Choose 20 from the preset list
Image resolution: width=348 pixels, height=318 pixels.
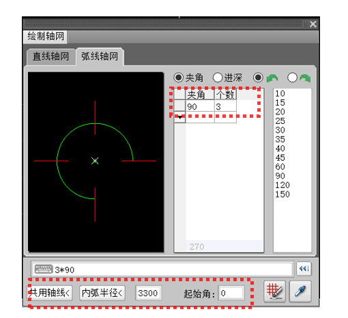[x=280, y=112]
